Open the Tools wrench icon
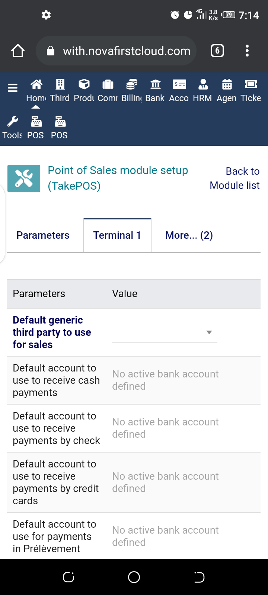 coord(13,122)
